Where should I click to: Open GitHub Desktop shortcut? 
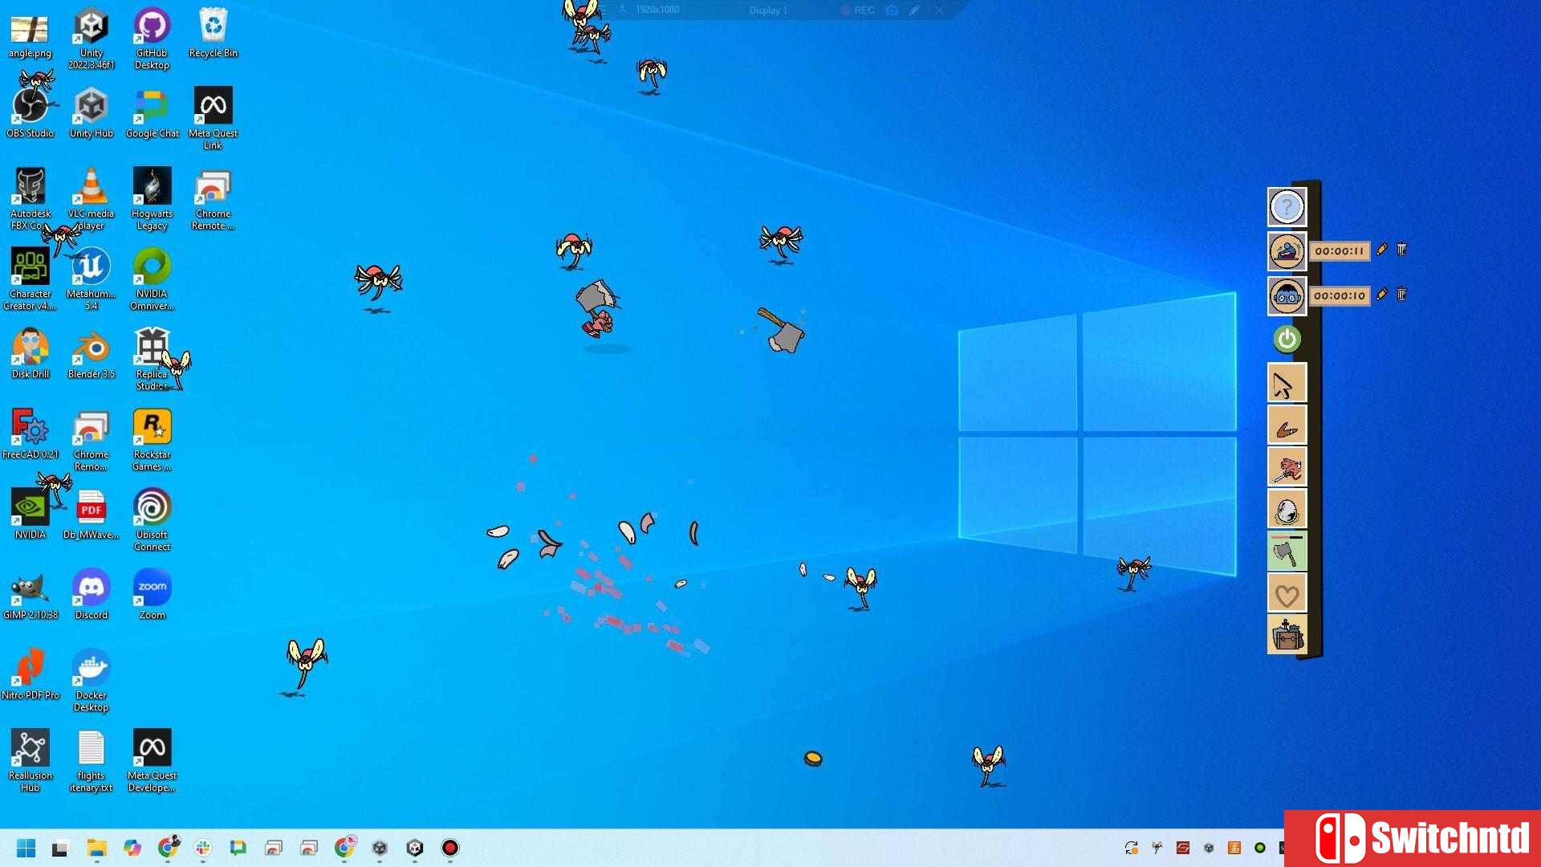[x=152, y=38]
